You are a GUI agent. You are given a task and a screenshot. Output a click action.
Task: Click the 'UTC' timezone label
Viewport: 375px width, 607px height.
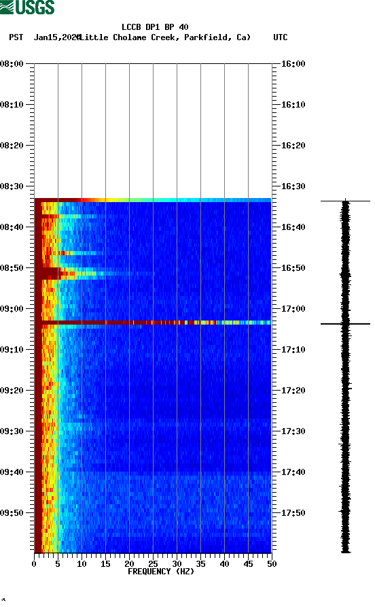pos(281,37)
